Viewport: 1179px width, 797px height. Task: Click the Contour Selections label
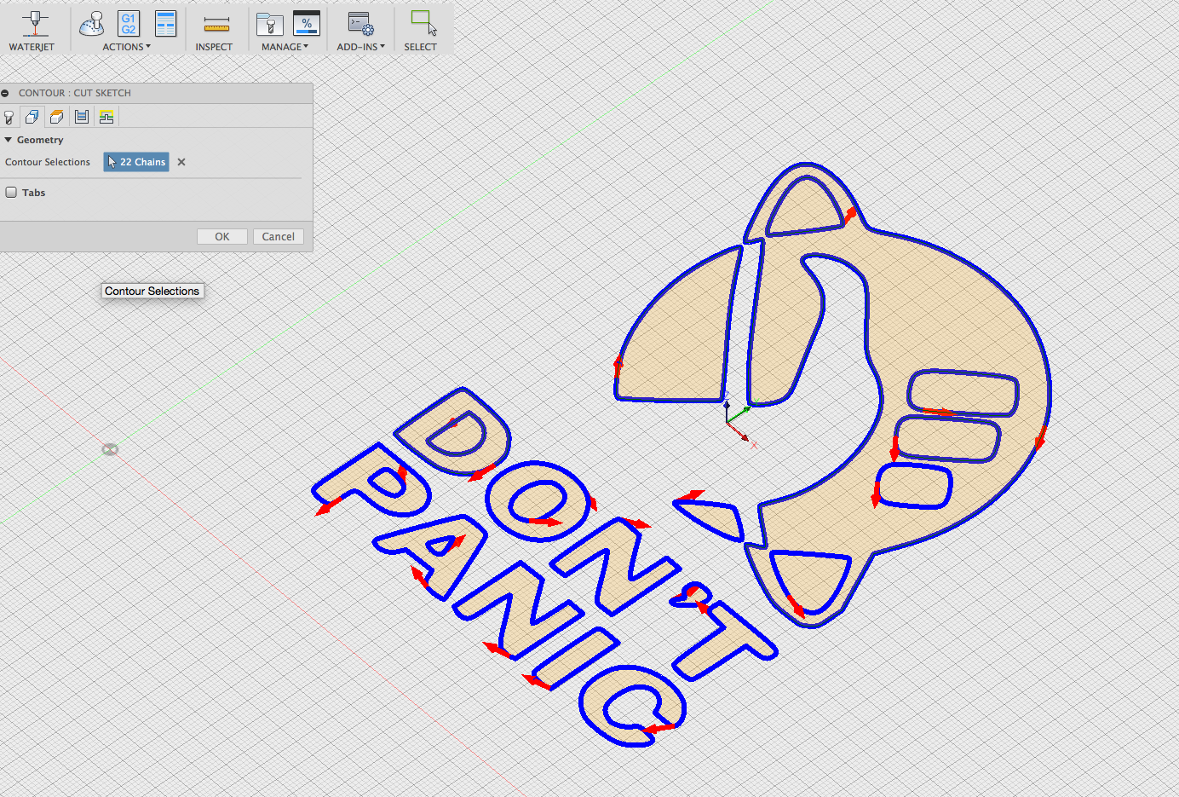(48, 162)
